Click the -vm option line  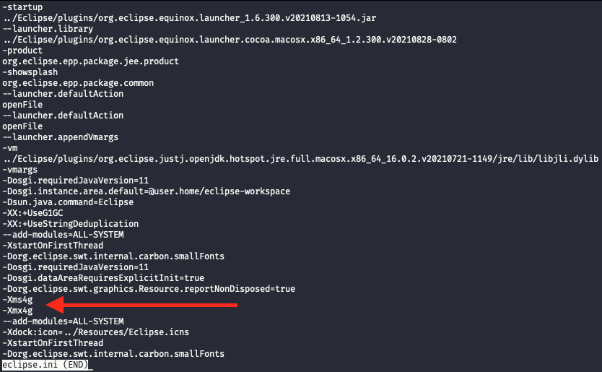point(10,148)
